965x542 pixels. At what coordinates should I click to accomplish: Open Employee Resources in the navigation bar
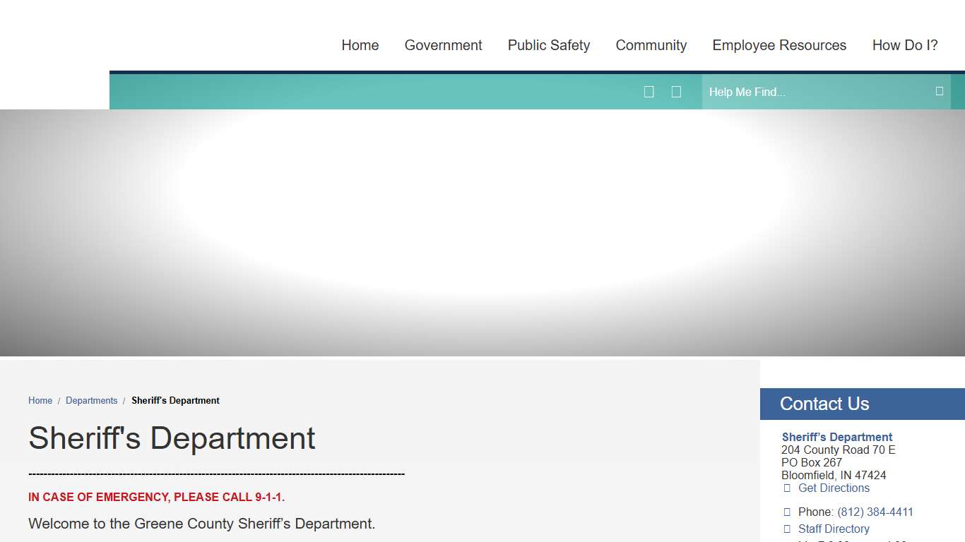(x=778, y=45)
